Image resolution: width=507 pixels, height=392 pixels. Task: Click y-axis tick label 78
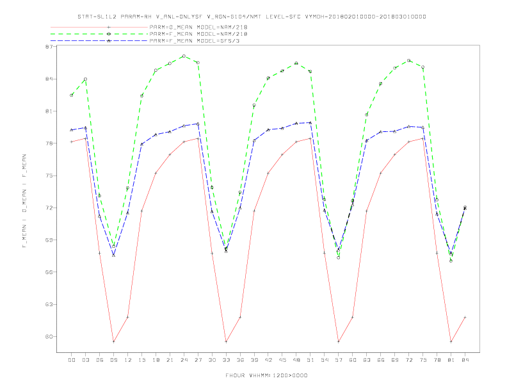coord(49,143)
